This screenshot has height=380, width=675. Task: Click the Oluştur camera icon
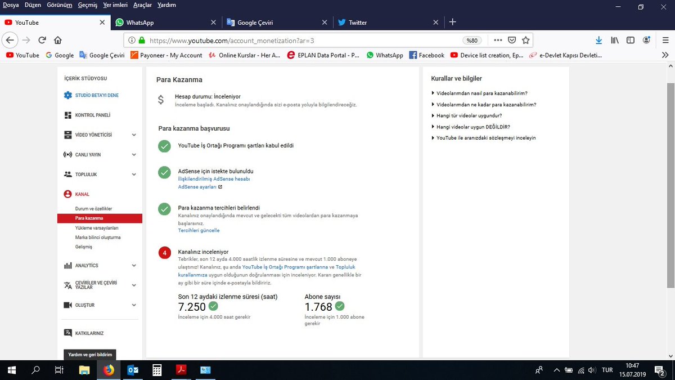[67, 305]
